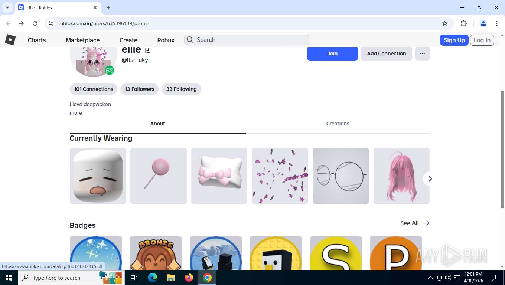The width and height of the screenshot is (505, 285).
Task: Open the tab search dropdown arrow
Action: pos(7,7)
